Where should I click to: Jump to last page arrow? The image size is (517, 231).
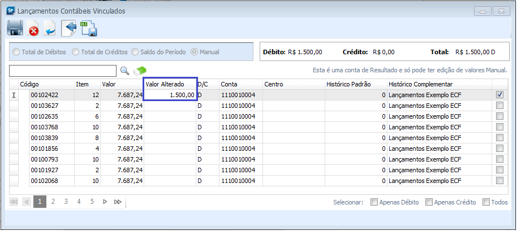[x=118, y=202]
